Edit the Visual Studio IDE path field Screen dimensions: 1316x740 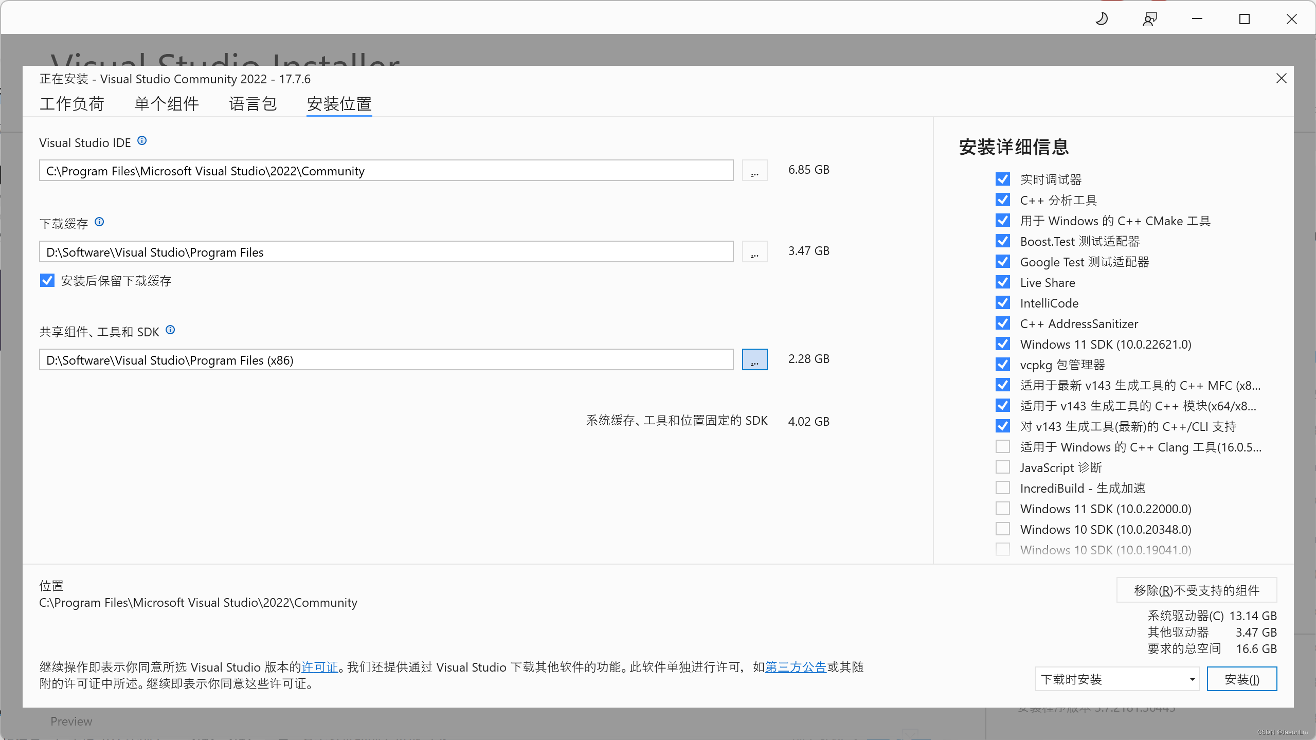pos(386,170)
